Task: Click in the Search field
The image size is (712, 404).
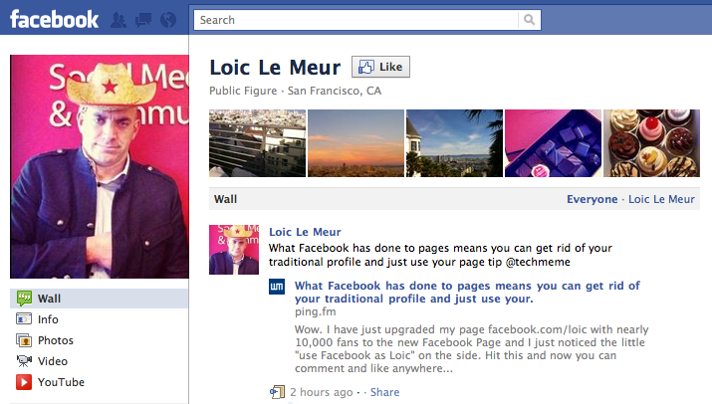Action: pos(356,20)
